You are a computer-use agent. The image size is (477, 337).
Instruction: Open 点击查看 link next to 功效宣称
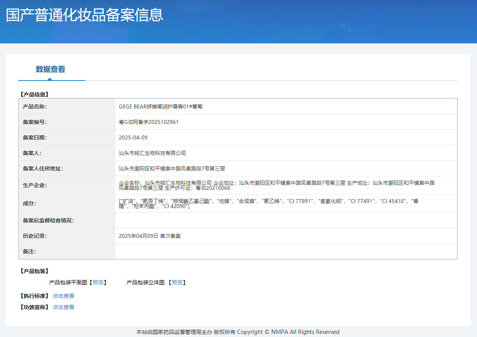(63, 307)
